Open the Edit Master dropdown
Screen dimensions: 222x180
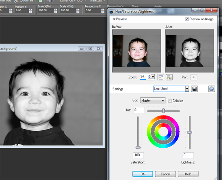pos(153,100)
